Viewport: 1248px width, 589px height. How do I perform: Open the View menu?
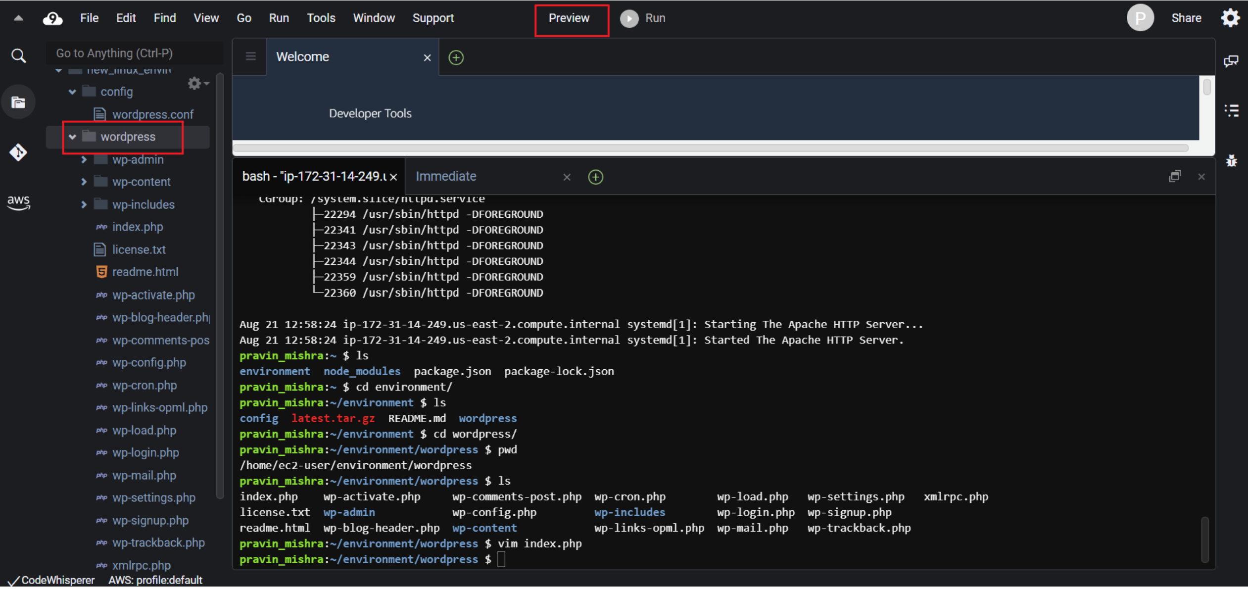[206, 18]
